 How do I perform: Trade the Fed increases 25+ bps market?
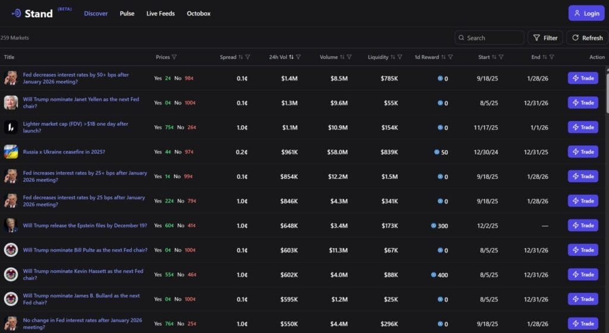click(583, 176)
